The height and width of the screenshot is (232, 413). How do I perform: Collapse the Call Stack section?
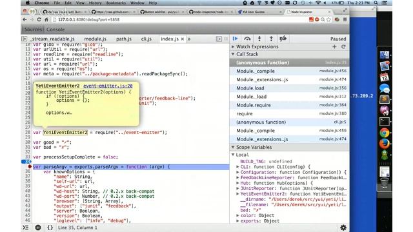(233, 54)
